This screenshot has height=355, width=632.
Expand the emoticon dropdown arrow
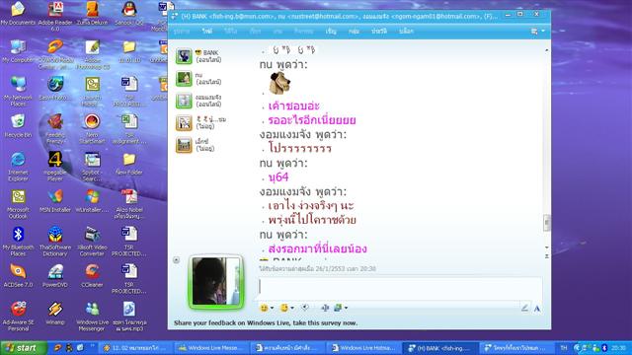273,308
